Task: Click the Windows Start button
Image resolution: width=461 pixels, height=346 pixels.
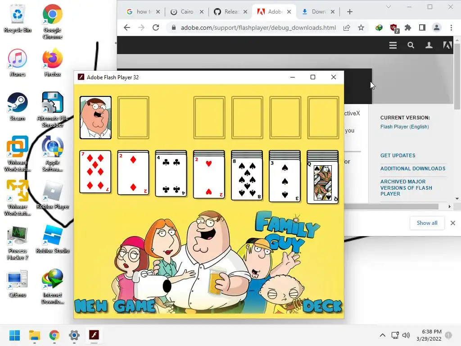Action: tap(14, 335)
